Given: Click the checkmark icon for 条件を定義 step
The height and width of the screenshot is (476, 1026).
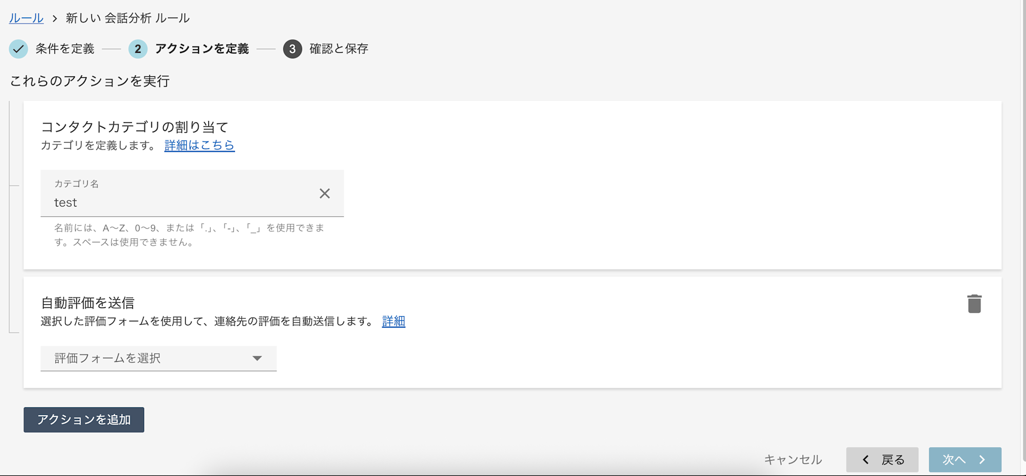Looking at the screenshot, I should click(x=18, y=49).
